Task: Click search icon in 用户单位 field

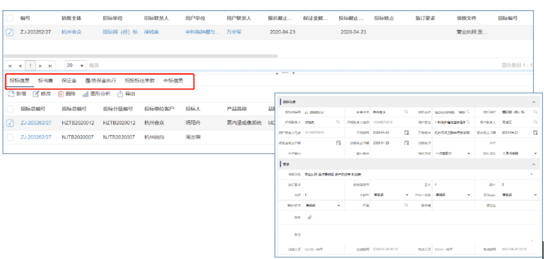Action: (x=468, y=122)
